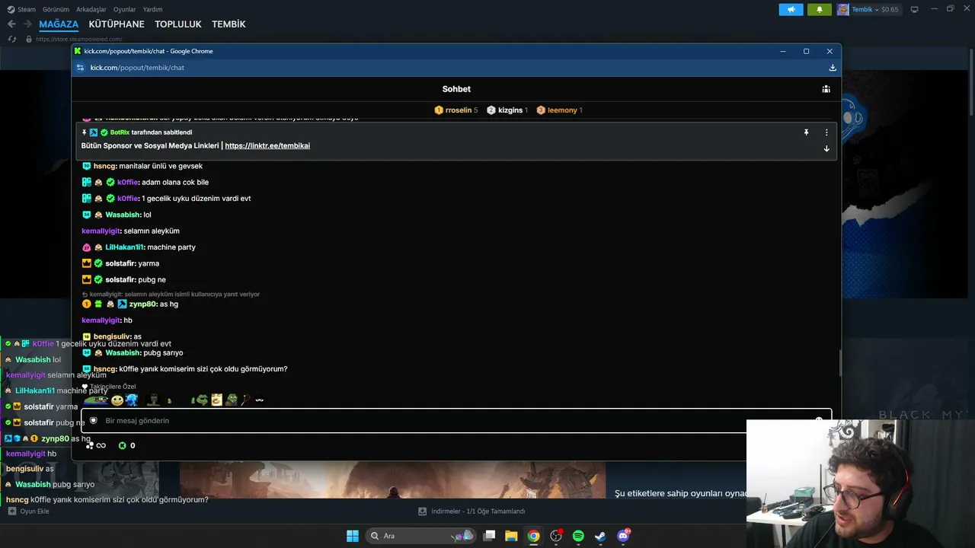Click solstafir username on 'yarma' message
Viewport: 975px width, 548px height.
120,263
